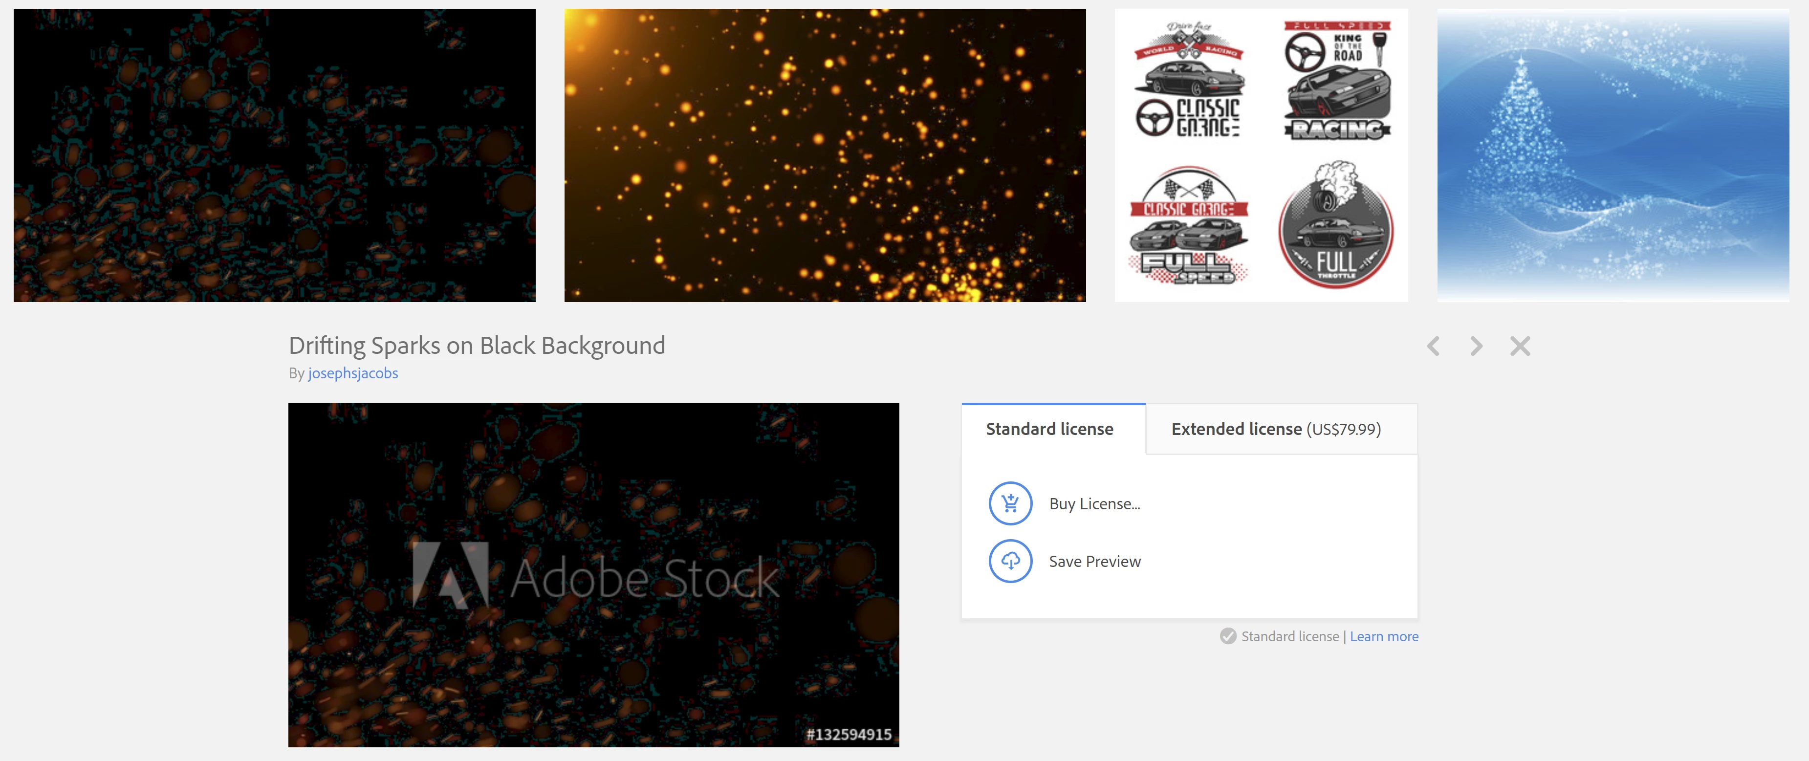Image resolution: width=1809 pixels, height=761 pixels.
Task: Click the Save Preview text
Action: [x=1094, y=562]
